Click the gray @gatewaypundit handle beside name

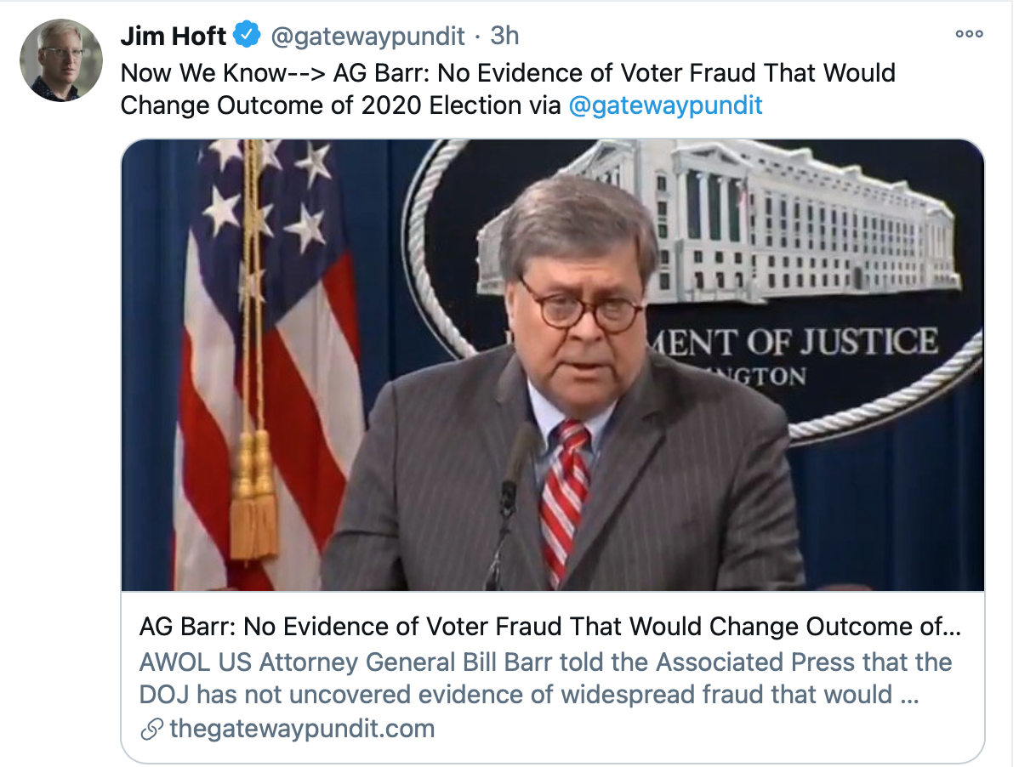tap(367, 36)
